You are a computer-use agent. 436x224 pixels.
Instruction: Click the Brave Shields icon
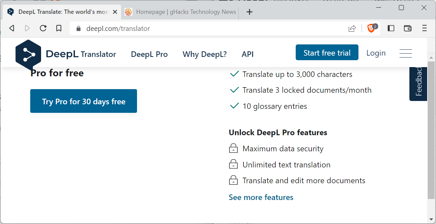click(x=371, y=28)
